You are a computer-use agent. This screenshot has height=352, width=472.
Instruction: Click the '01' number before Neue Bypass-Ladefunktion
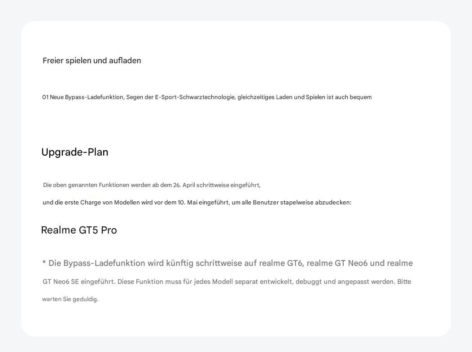[x=45, y=97]
